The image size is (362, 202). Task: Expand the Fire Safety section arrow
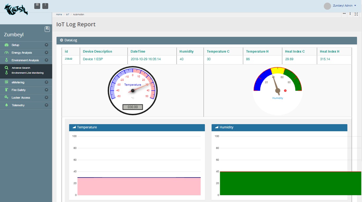pyautogui.click(x=46, y=90)
